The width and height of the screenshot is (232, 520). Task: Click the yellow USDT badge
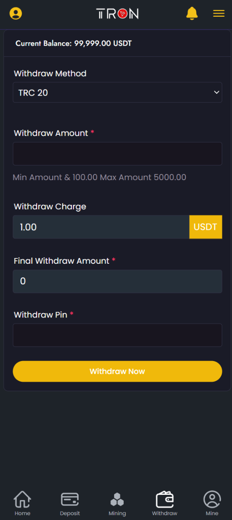tap(206, 227)
